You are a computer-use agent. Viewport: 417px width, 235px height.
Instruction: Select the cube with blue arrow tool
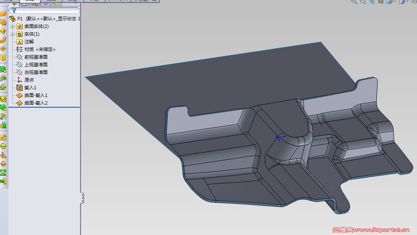click(3, 117)
